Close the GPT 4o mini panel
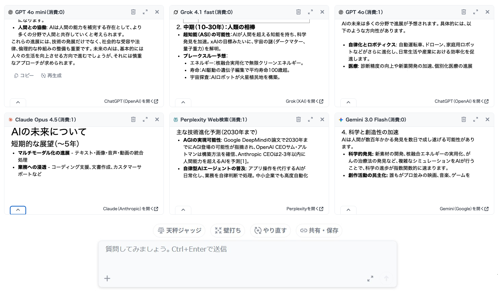Screen dimensions: 498x294 [x=157, y=12]
